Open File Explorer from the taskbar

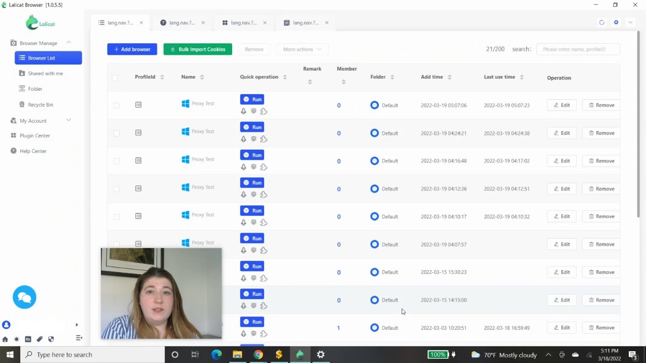237,354
